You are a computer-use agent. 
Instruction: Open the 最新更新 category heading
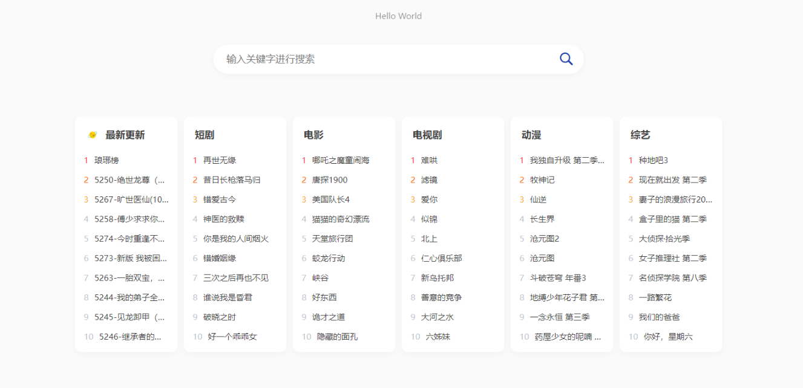(x=125, y=135)
